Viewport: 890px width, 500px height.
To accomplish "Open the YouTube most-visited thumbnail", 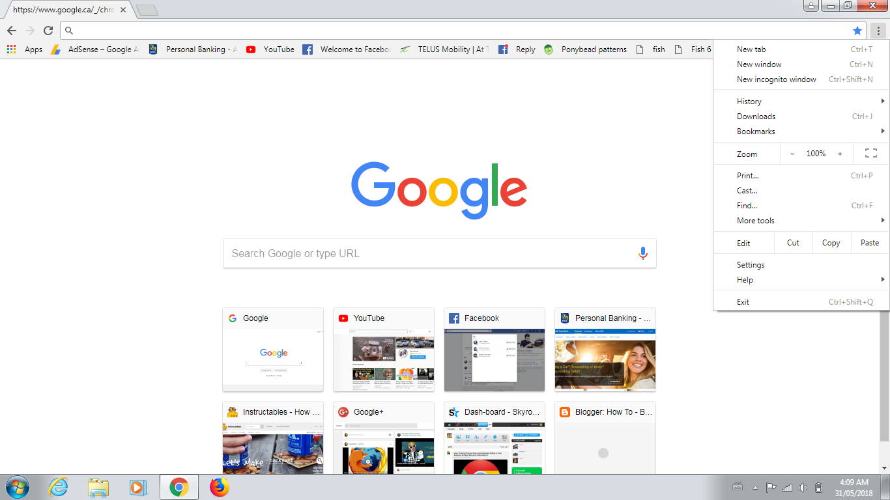I will tap(384, 350).
